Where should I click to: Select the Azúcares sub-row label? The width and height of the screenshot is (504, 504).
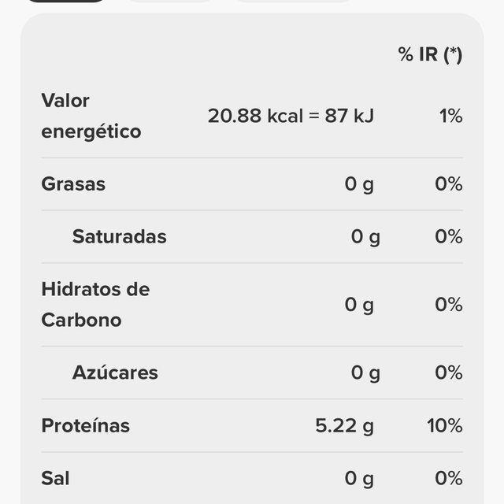[x=115, y=372]
